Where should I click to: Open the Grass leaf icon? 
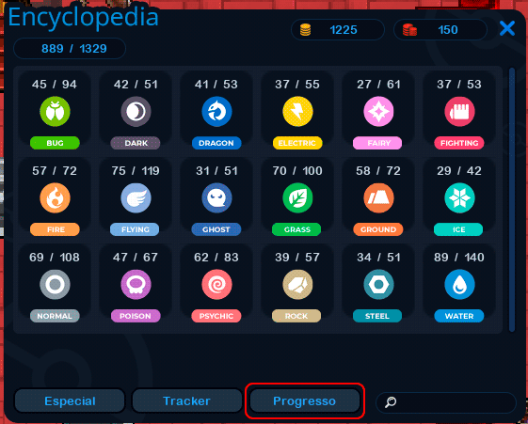[297, 197]
